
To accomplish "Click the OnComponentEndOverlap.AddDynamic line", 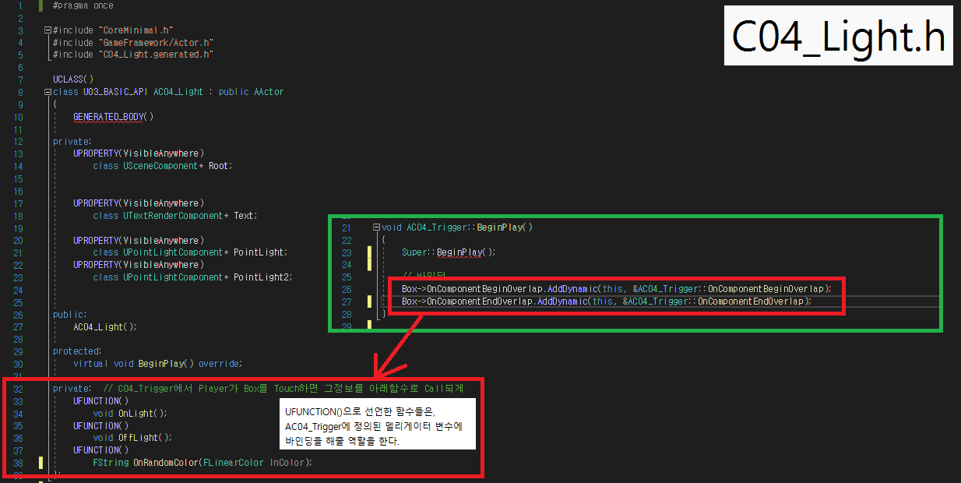I will click(607, 301).
